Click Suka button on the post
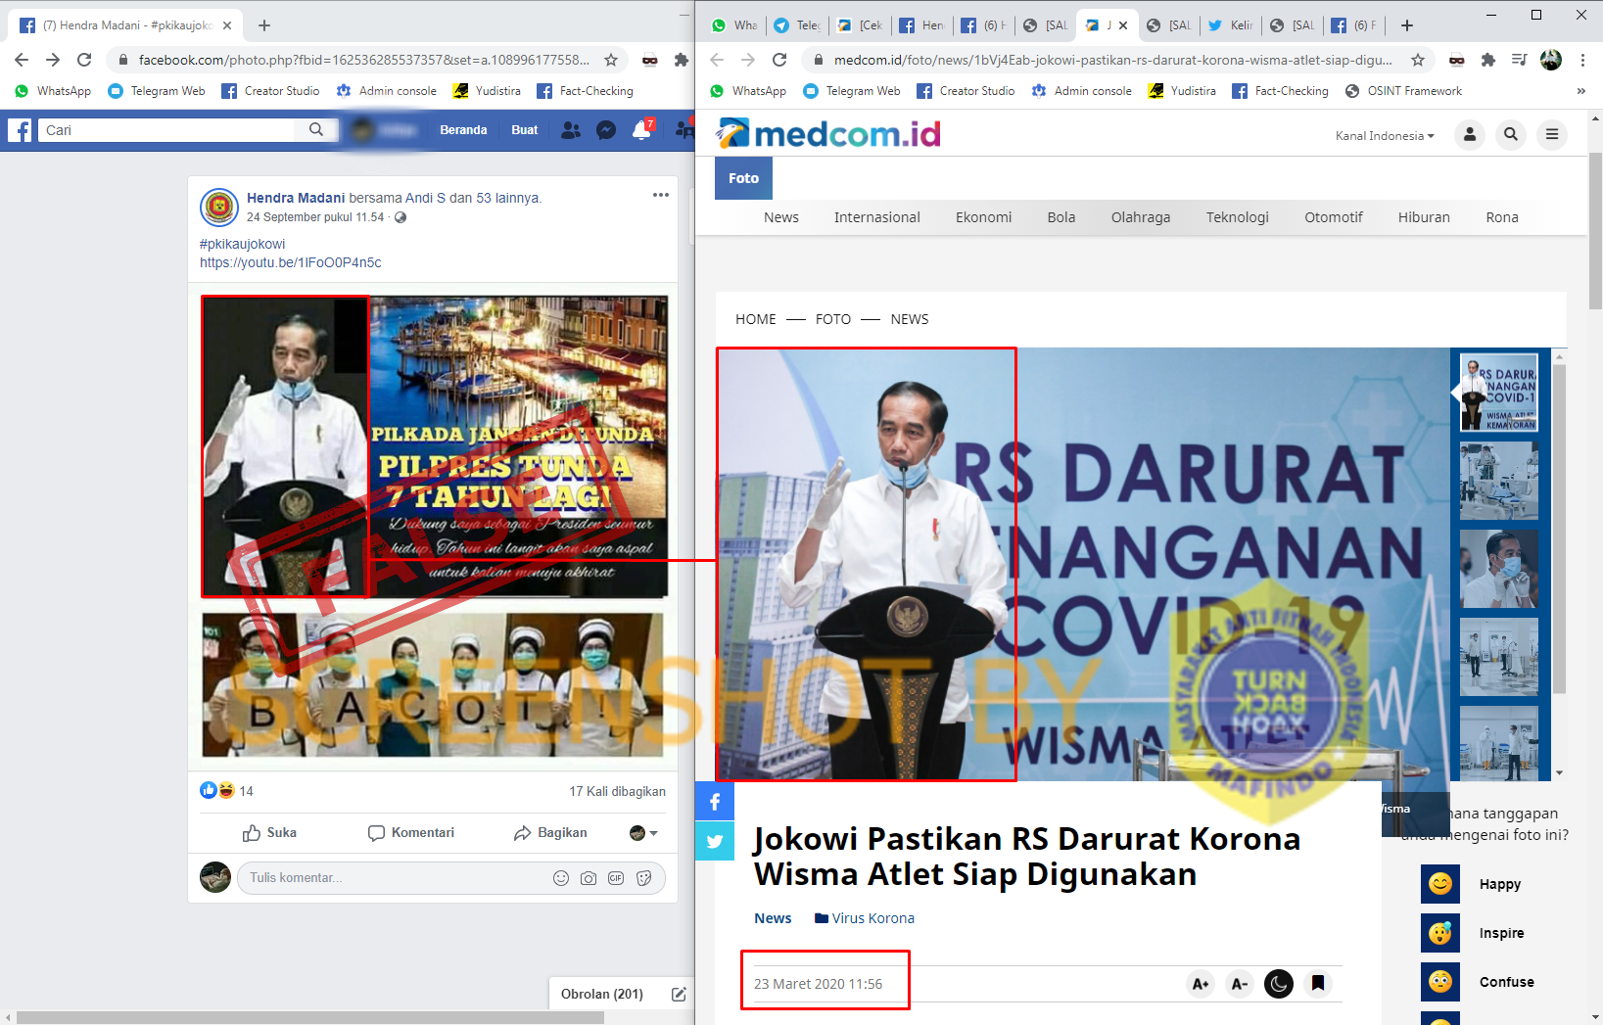The image size is (1603, 1025). (269, 833)
